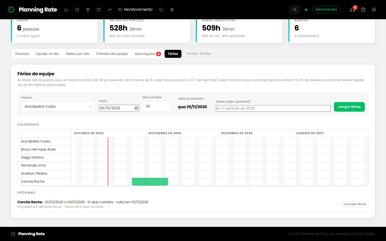Open the clipboard reports icon
The width and height of the screenshot is (386, 241).
pos(88,10)
